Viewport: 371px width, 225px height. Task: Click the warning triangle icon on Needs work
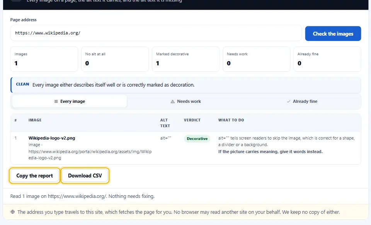point(173,102)
